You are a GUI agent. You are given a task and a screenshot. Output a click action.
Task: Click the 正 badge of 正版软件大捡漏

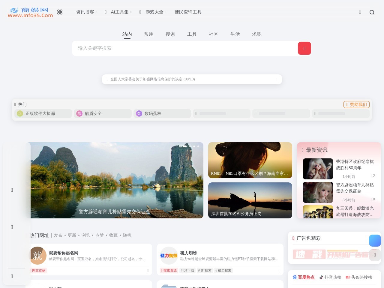[20, 113]
